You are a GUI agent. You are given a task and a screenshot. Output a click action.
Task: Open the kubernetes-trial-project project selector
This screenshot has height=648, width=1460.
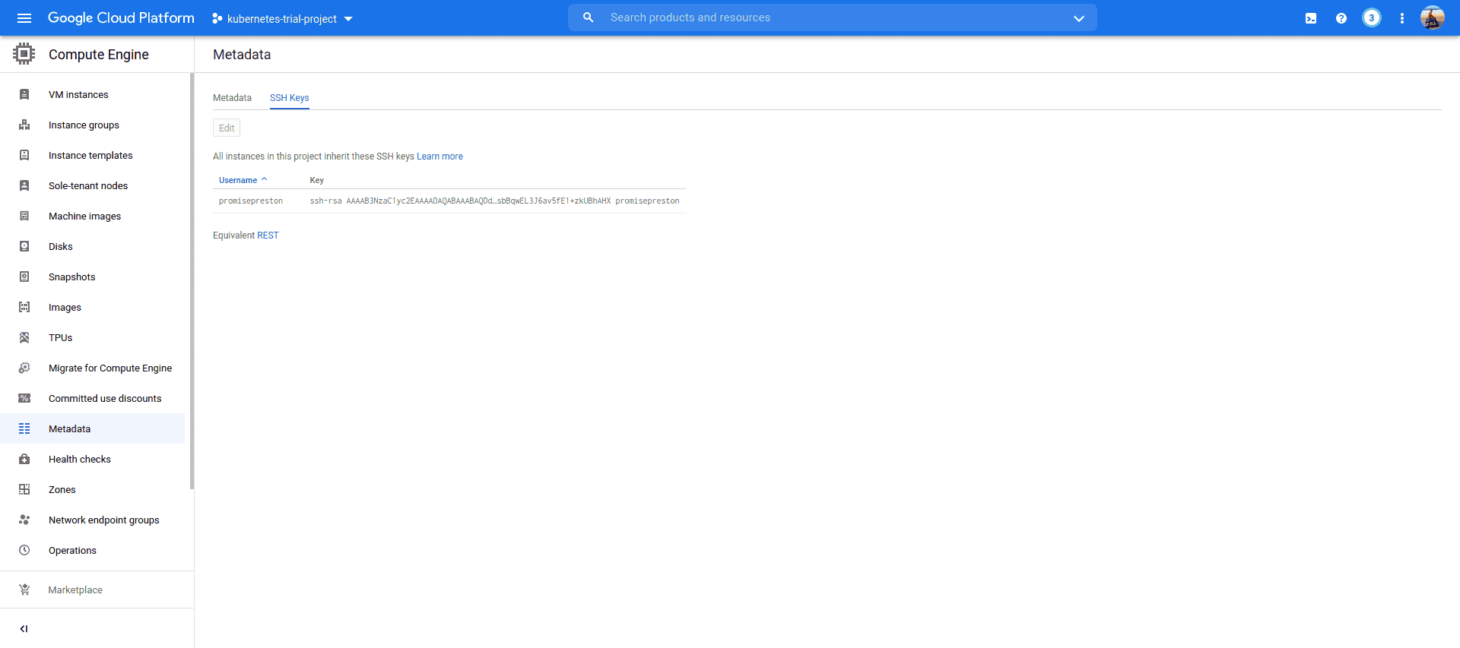tap(282, 18)
